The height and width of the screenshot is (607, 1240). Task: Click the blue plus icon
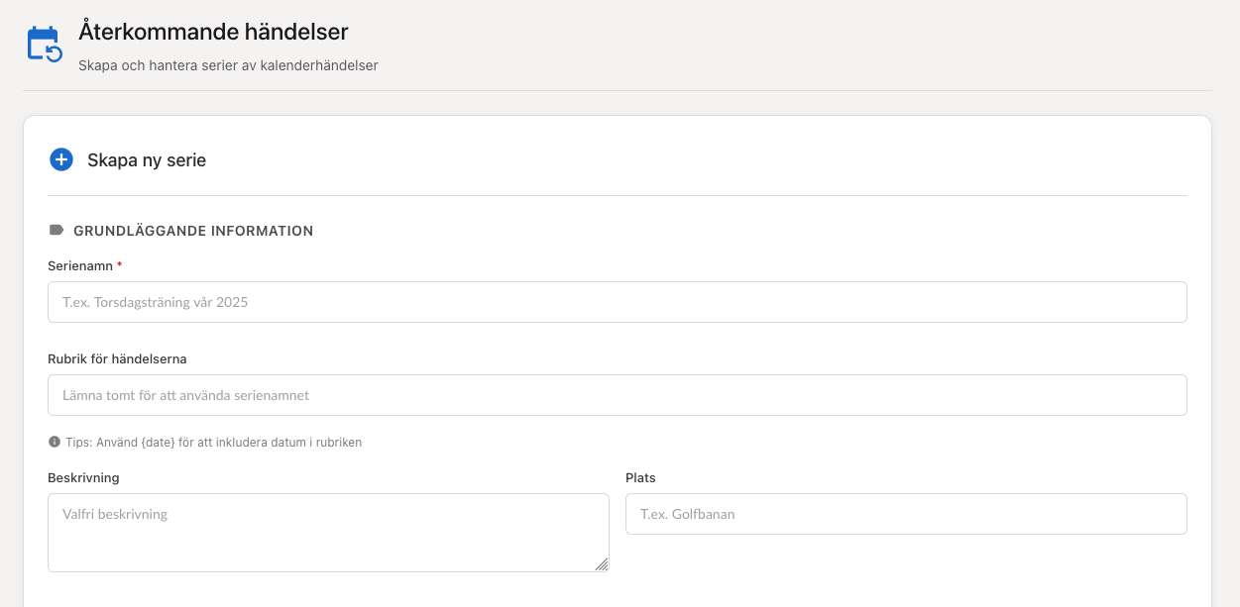coord(61,159)
